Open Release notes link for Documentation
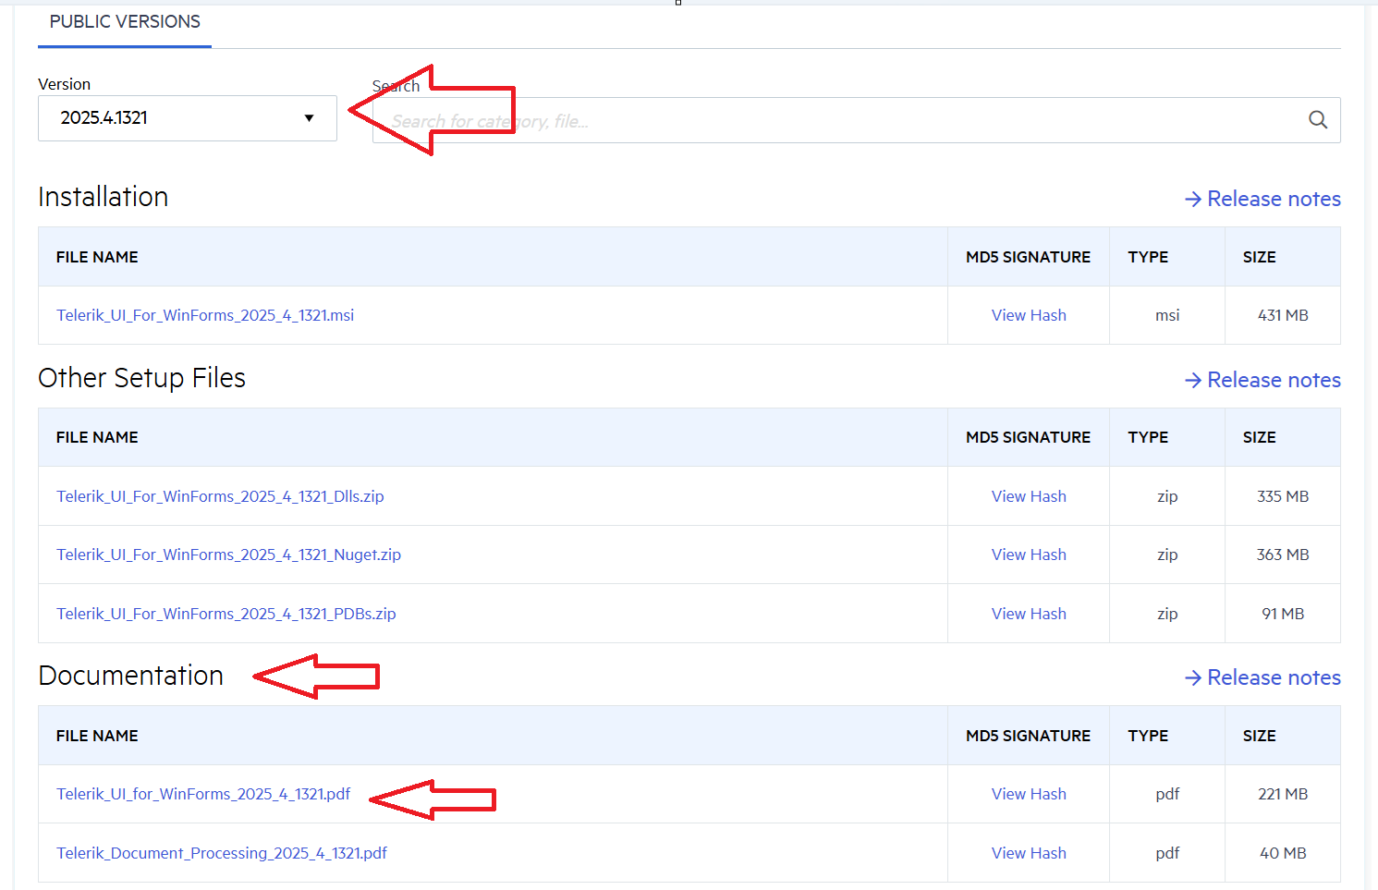 pos(1262,677)
